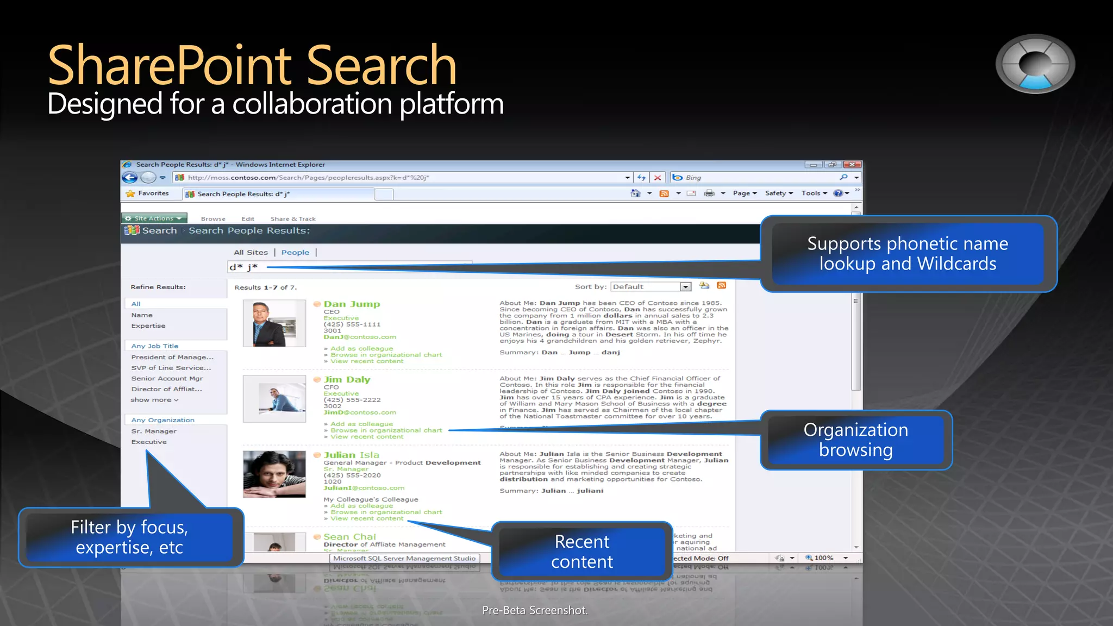This screenshot has width=1113, height=626.
Task: Switch to the People search tab
Action: tap(295, 253)
